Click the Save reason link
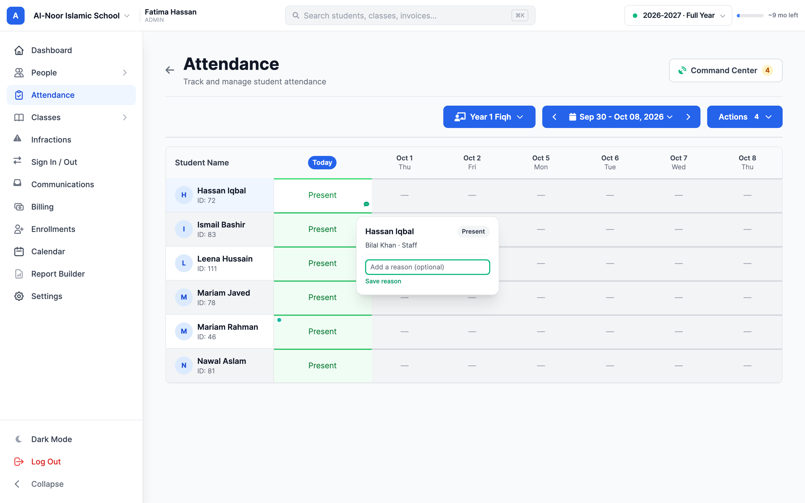 coord(383,281)
